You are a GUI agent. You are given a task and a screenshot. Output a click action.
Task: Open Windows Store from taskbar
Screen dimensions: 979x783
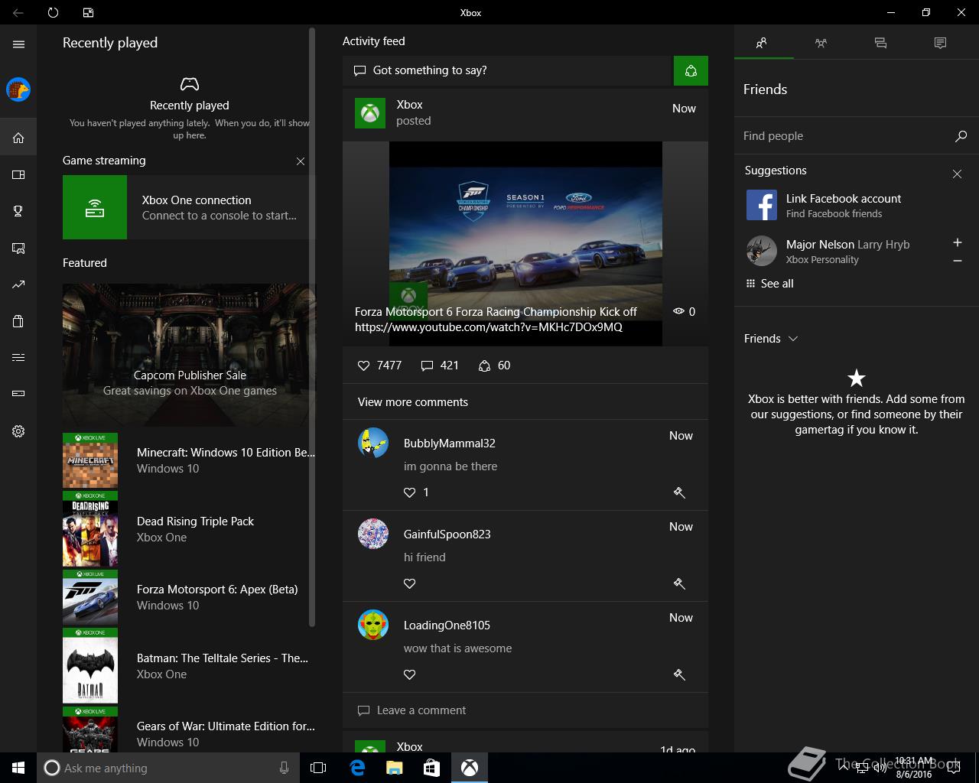tap(431, 768)
